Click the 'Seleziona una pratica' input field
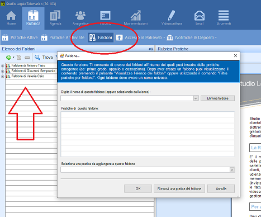The width and height of the screenshot is (261, 217). click(x=145, y=170)
